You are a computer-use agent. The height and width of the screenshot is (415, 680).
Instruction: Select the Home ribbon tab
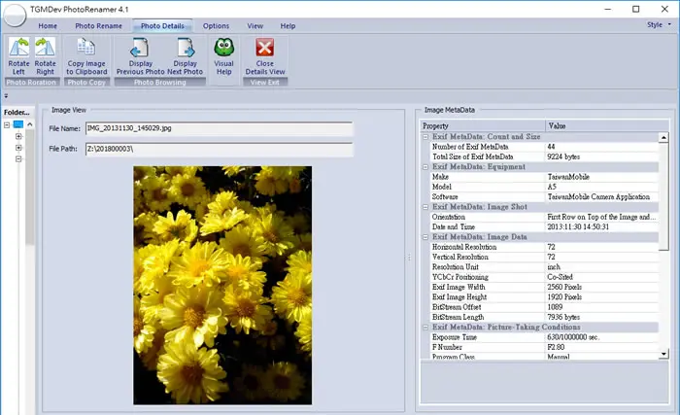pyautogui.click(x=48, y=26)
